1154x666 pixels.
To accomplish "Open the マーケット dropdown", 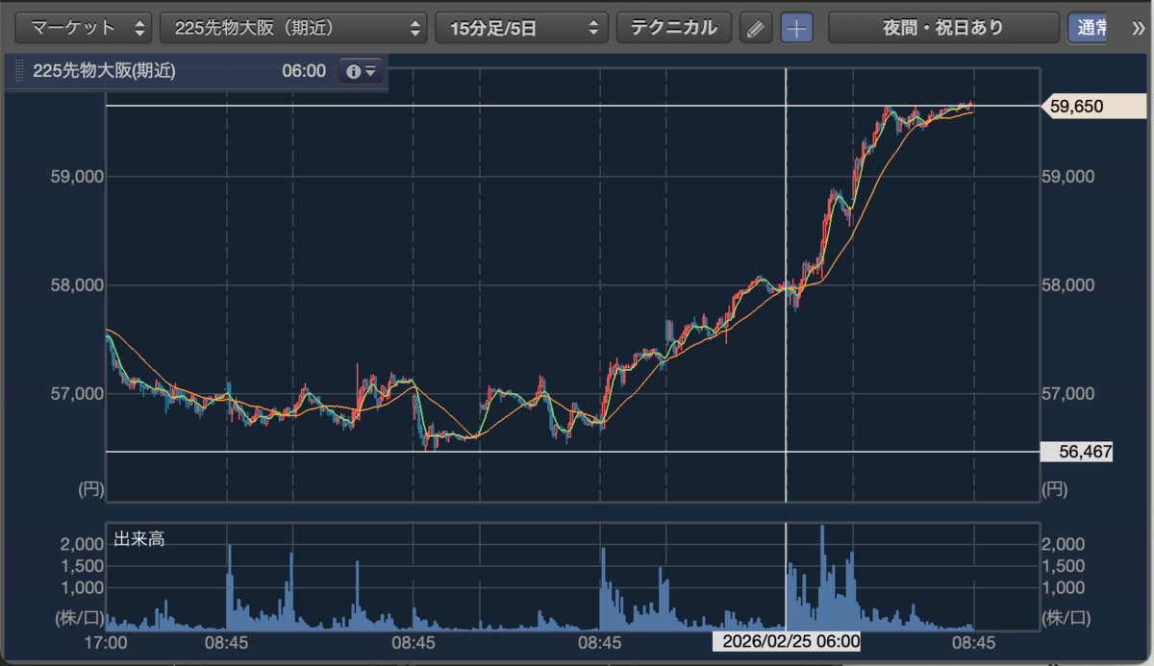I will pos(84,28).
